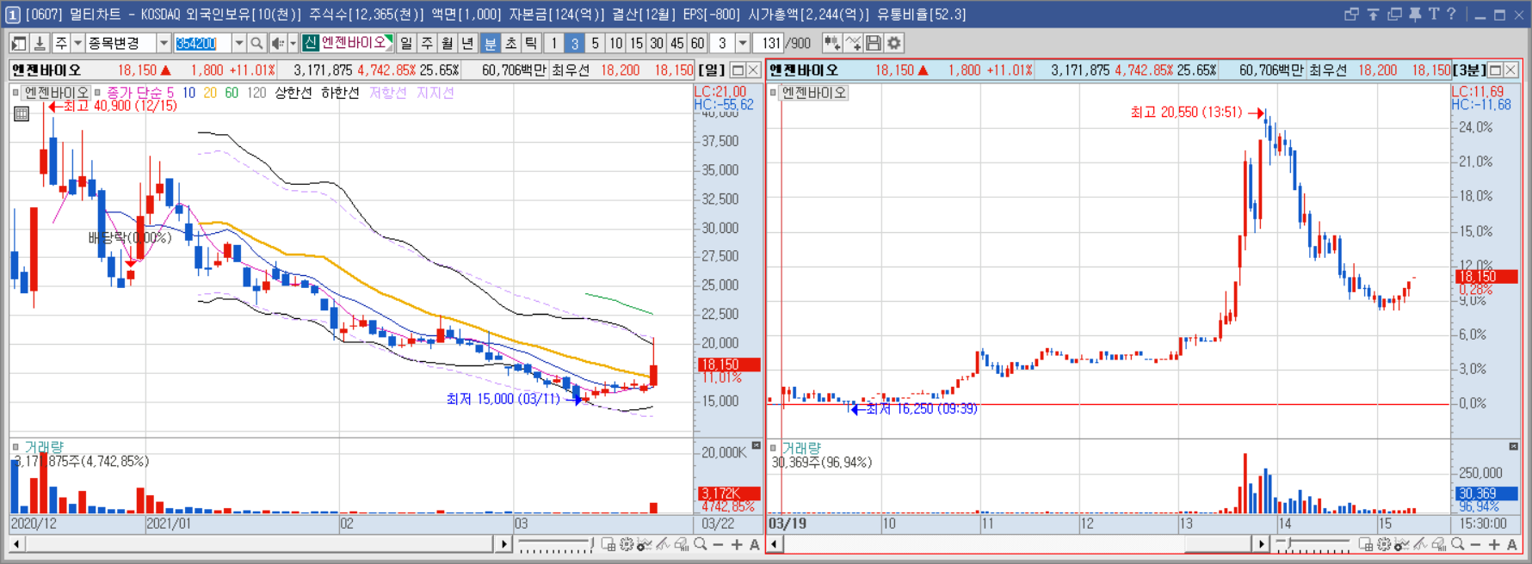
Task: Open the speaker options dropdown arrow
Action: 293,43
